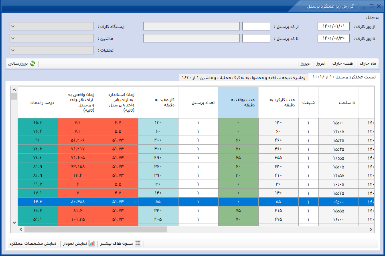Click the columns grid icon for ستون های بیشتر

pyautogui.click(x=138, y=243)
